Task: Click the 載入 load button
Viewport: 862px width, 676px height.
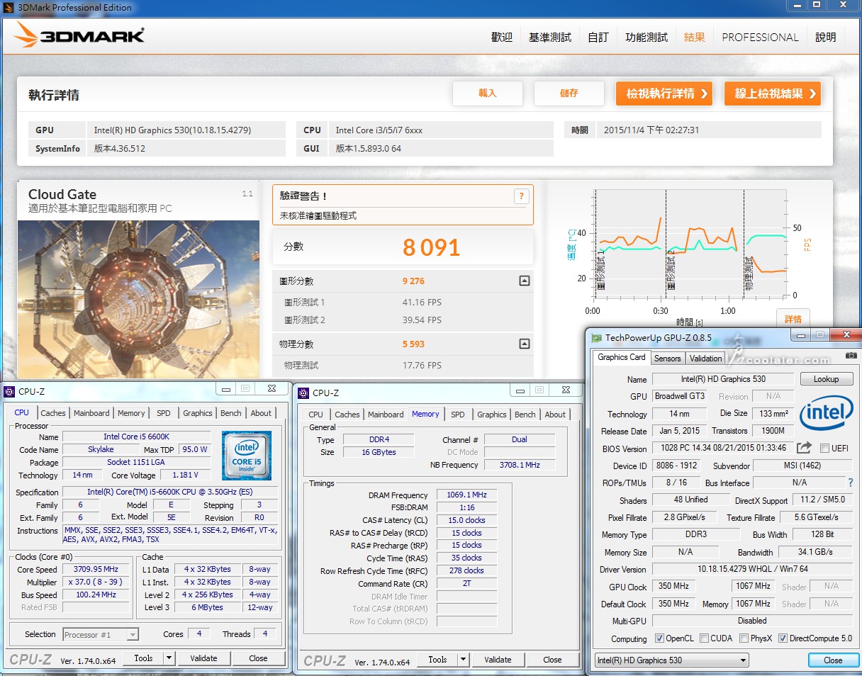Action: [x=488, y=94]
